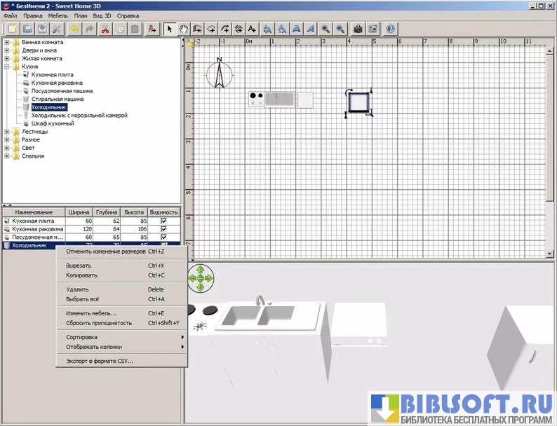Uncheck visibility for Кухонная плита
The width and height of the screenshot is (557, 426).
[163, 221]
